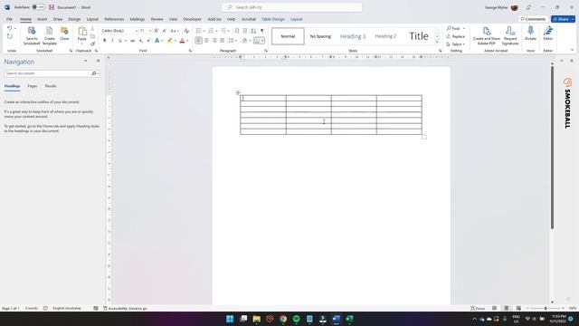Open the Comments button

tap(533, 19)
